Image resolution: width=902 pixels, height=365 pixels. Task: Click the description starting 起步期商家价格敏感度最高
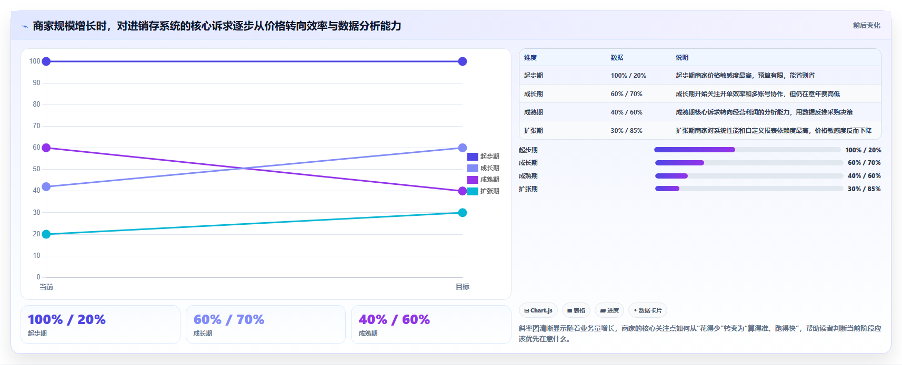click(745, 76)
